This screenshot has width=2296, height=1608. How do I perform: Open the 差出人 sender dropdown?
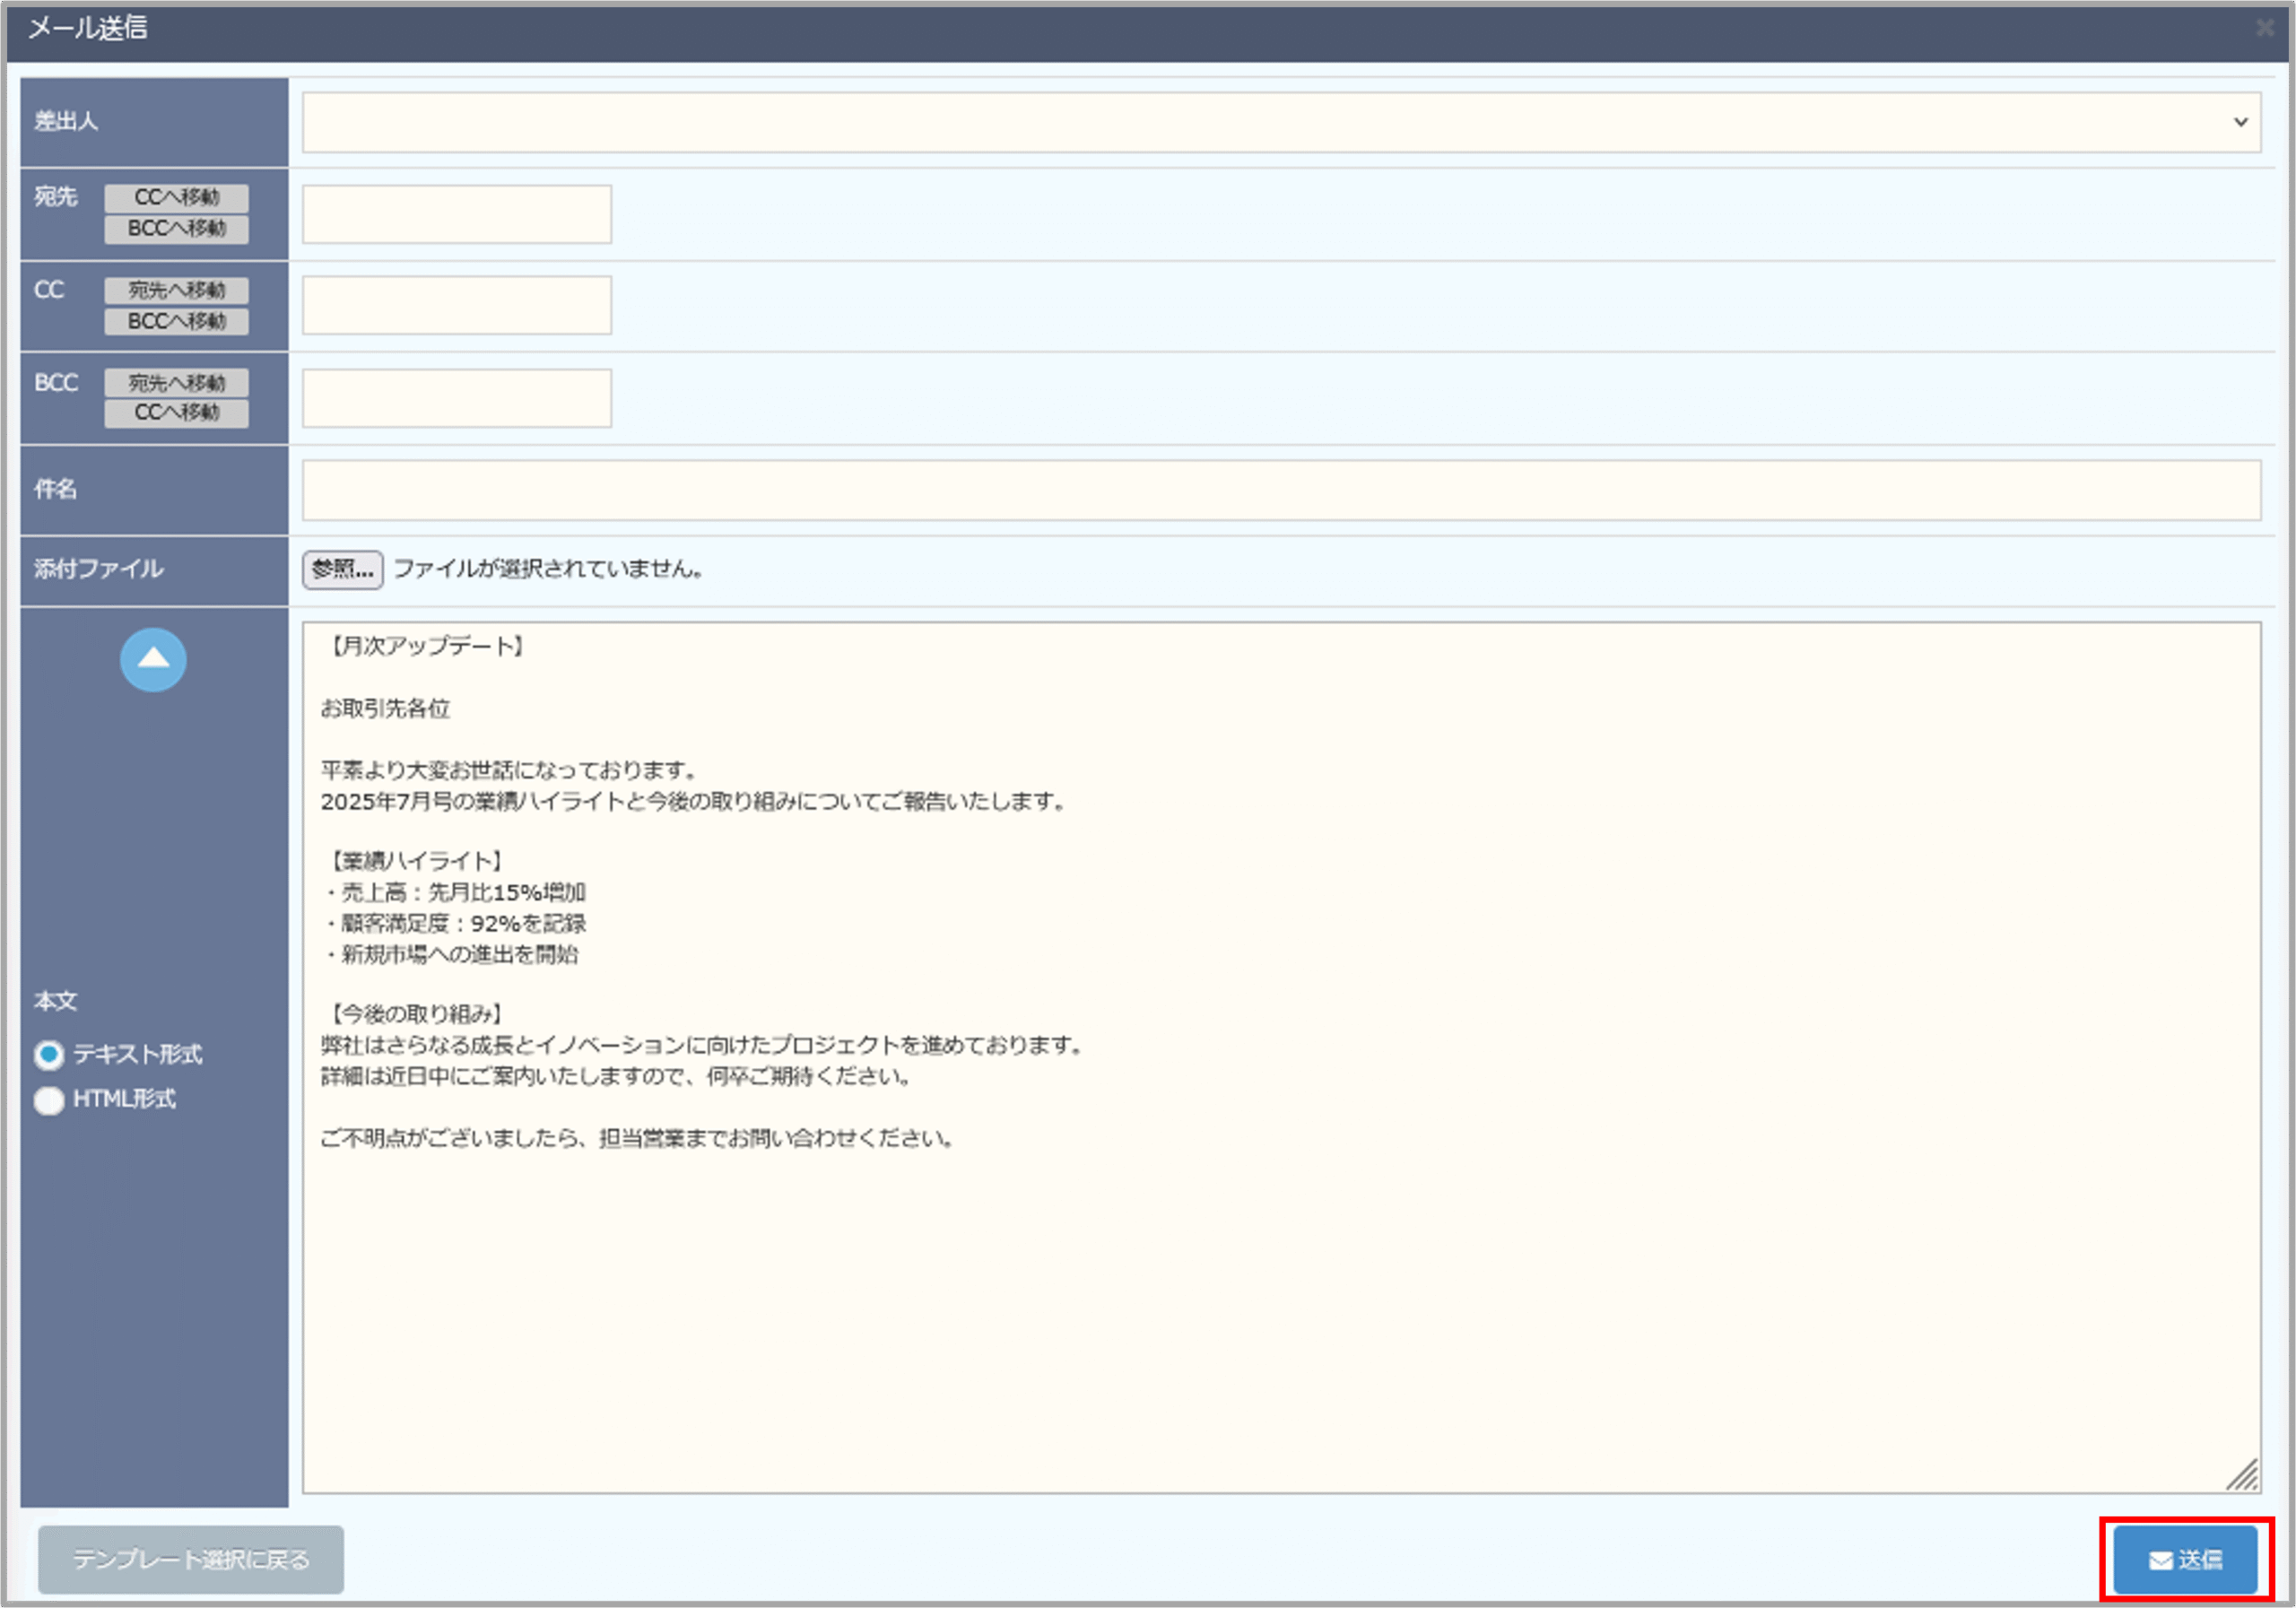coord(1280,122)
